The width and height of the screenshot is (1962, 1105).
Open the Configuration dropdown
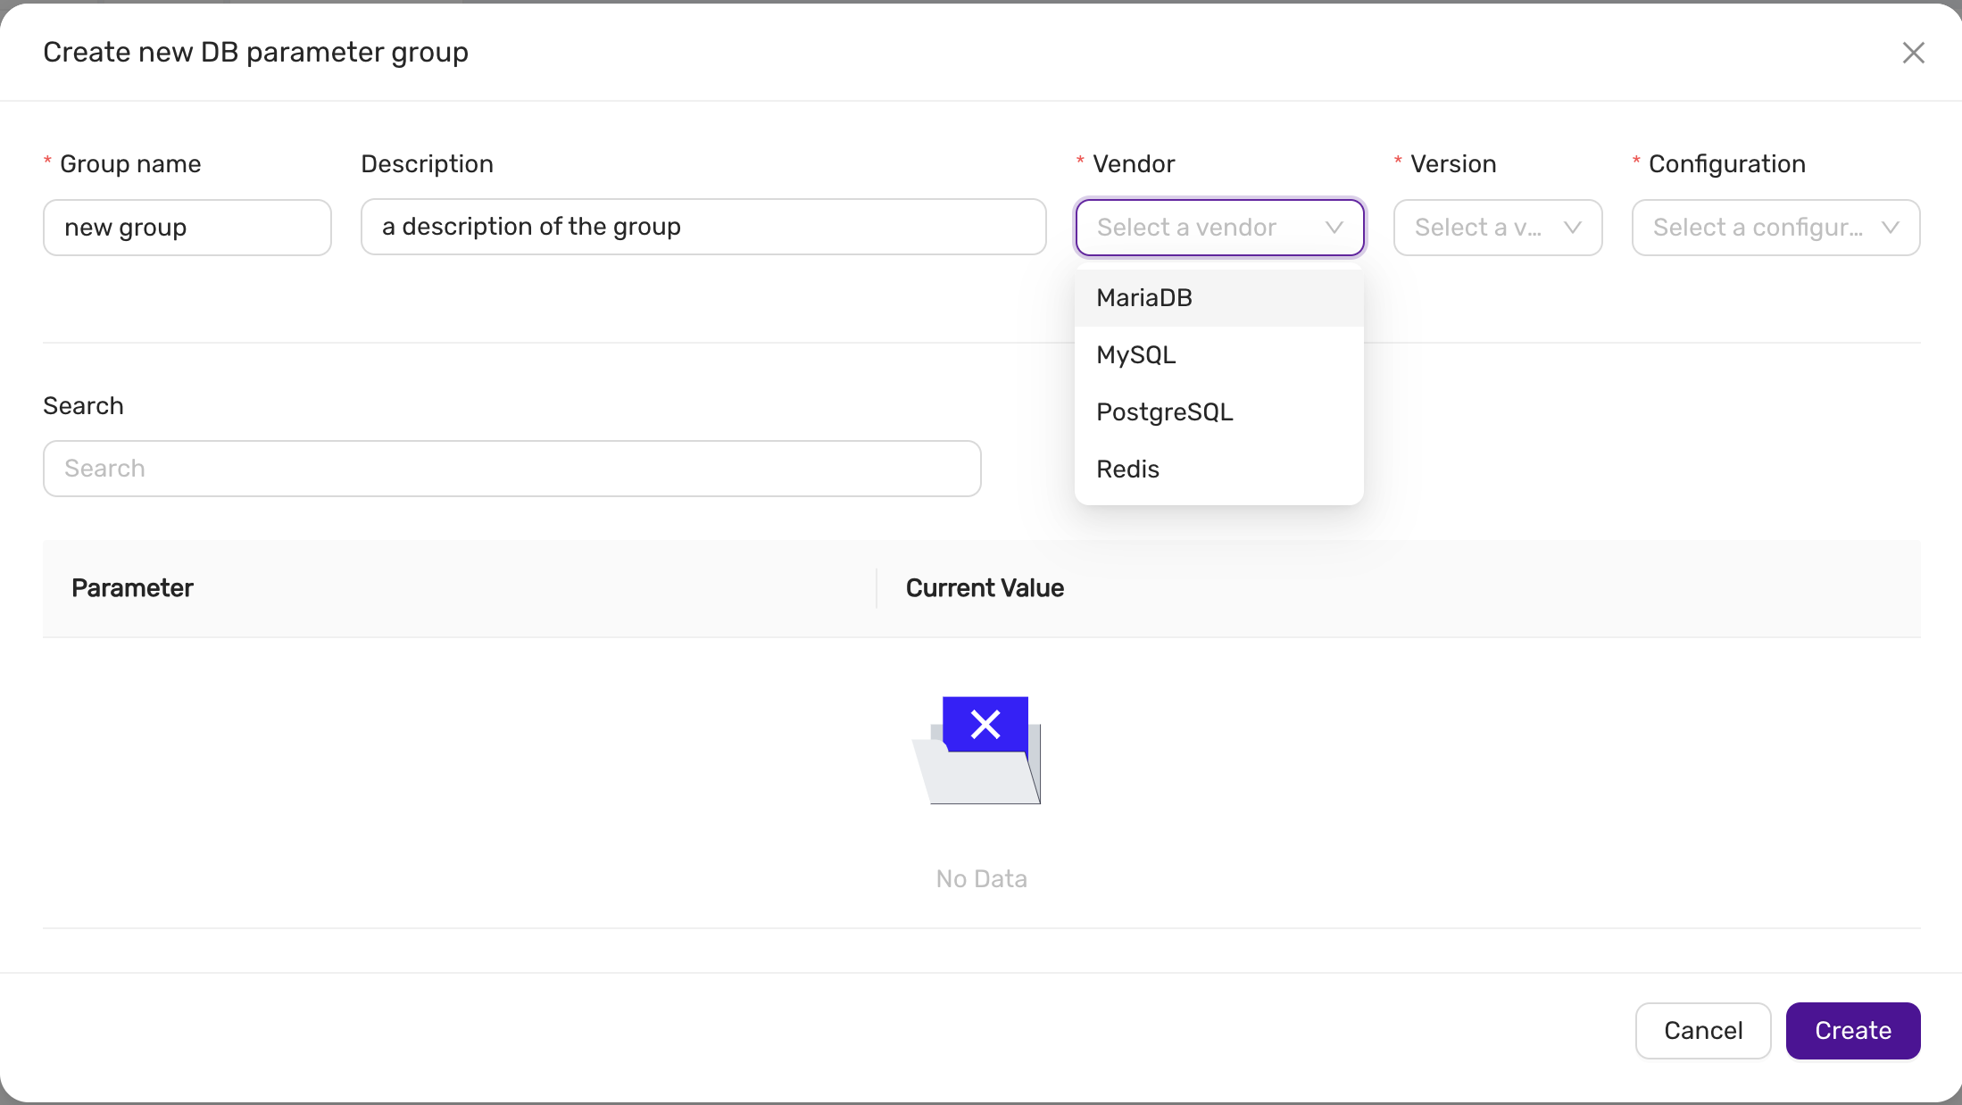(x=1775, y=228)
